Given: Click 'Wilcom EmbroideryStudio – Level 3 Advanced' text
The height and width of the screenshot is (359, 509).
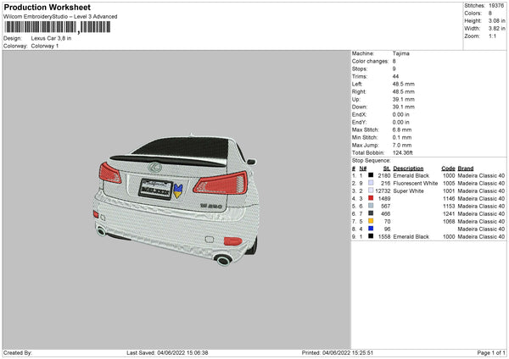Looking at the screenshot, I should pyautogui.click(x=60, y=17).
